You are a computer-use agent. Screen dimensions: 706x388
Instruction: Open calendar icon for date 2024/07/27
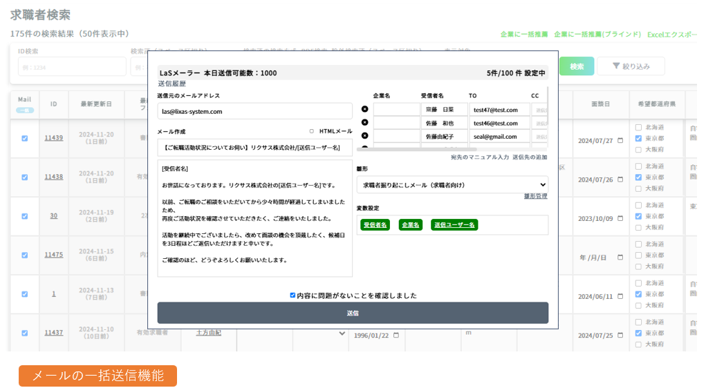(620, 141)
